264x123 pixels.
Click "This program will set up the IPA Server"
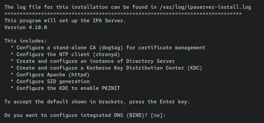pyautogui.click(x=65, y=21)
